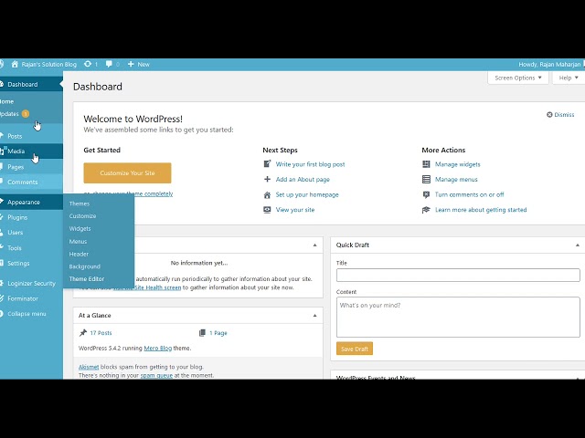Choose Themes from the Appearance flyout

(x=80, y=203)
